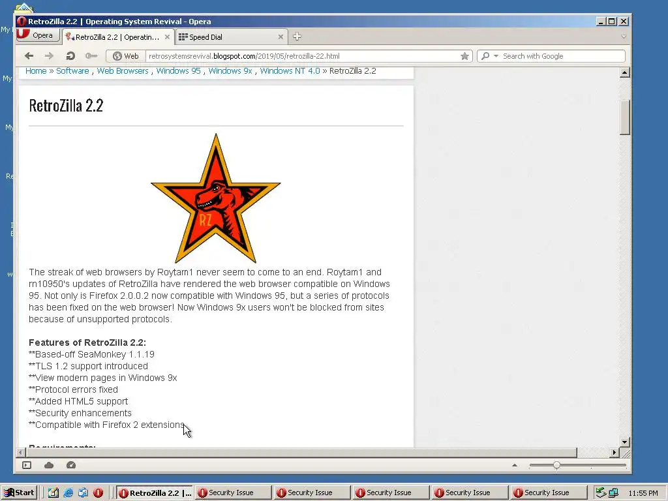The width and height of the screenshot is (668, 501).
Task: Click the network connection tray icon
Action: [613, 493]
